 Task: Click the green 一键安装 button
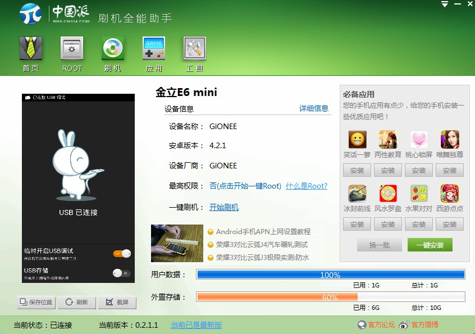coord(430,245)
